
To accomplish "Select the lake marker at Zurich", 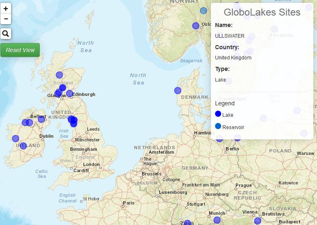I will (x=188, y=223).
